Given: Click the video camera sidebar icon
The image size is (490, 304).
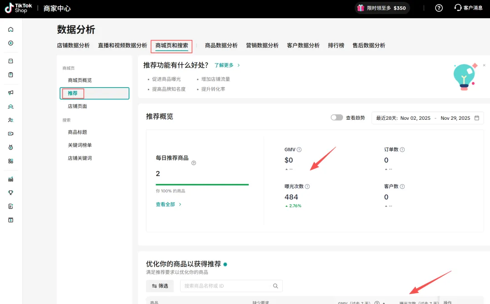Looking at the screenshot, I should [10, 133].
